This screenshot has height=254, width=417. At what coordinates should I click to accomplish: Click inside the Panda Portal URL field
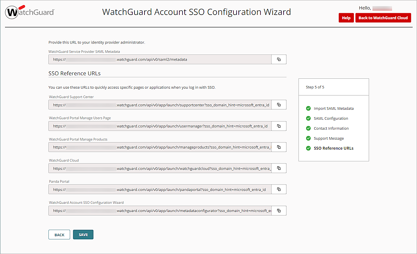pyautogui.click(x=160, y=189)
